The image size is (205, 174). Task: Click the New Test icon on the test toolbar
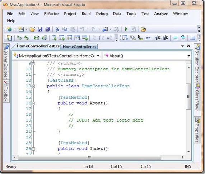[x=10, y=38]
